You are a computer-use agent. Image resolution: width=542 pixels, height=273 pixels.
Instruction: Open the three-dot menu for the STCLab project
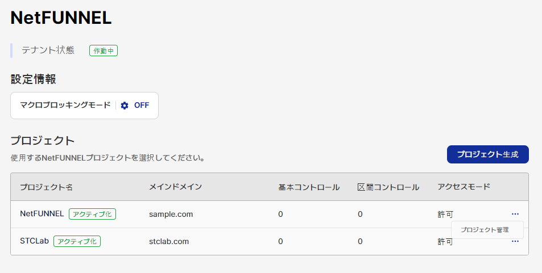515,241
